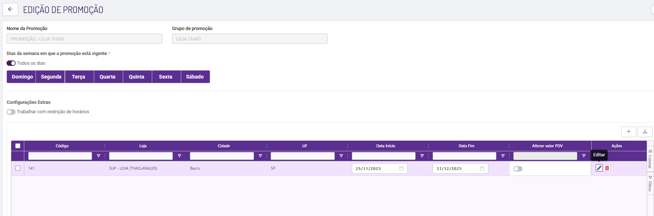Select the Domingo day button

coord(21,77)
